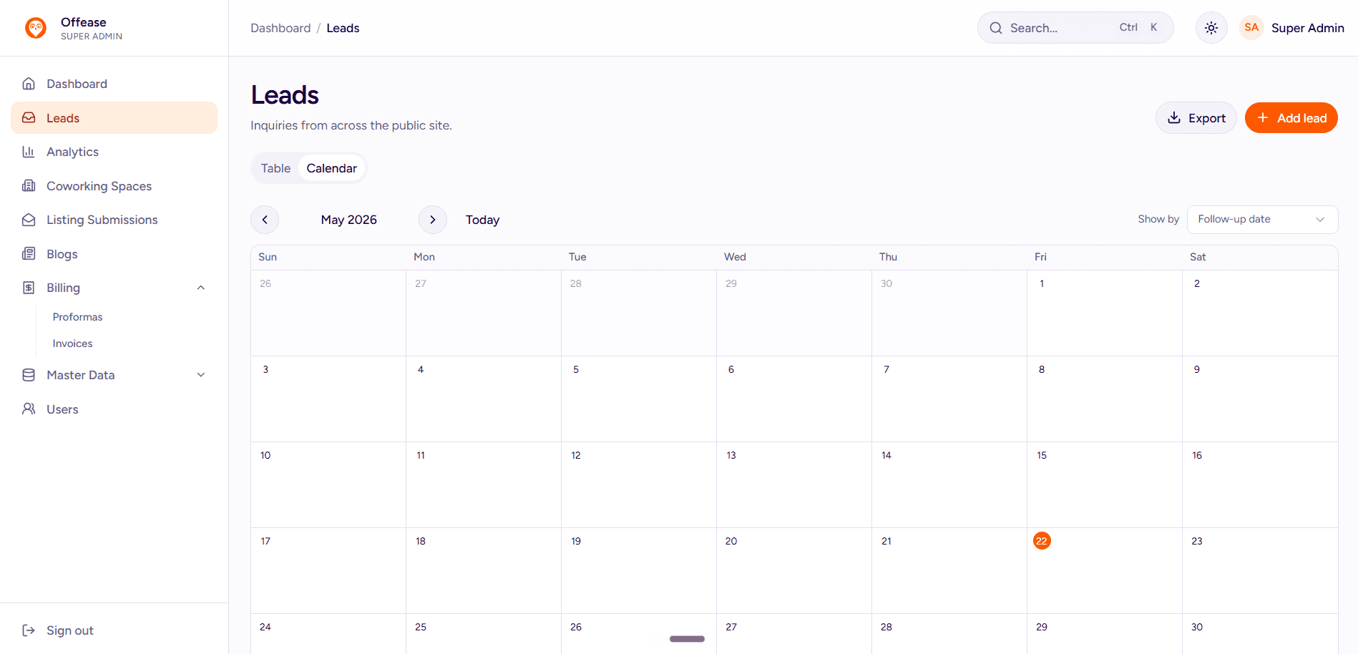The width and height of the screenshot is (1358, 654).
Task: Click the Offease owl logo icon
Action: point(36,28)
